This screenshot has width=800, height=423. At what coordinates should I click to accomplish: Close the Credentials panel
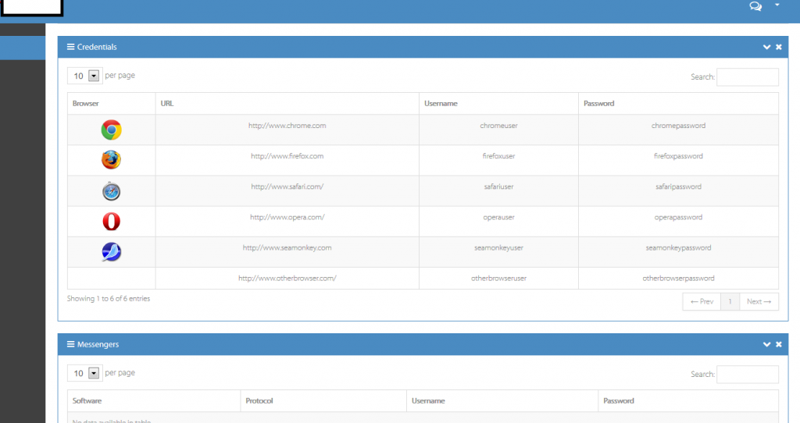click(779, 47)
